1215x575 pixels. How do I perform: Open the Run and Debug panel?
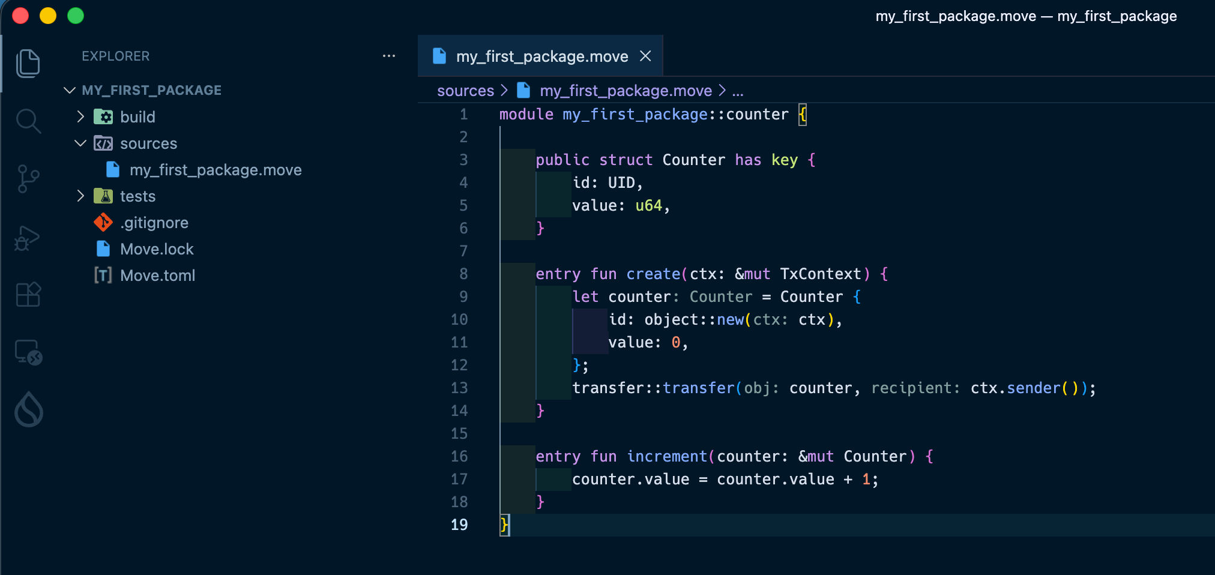tap(28, 238)
